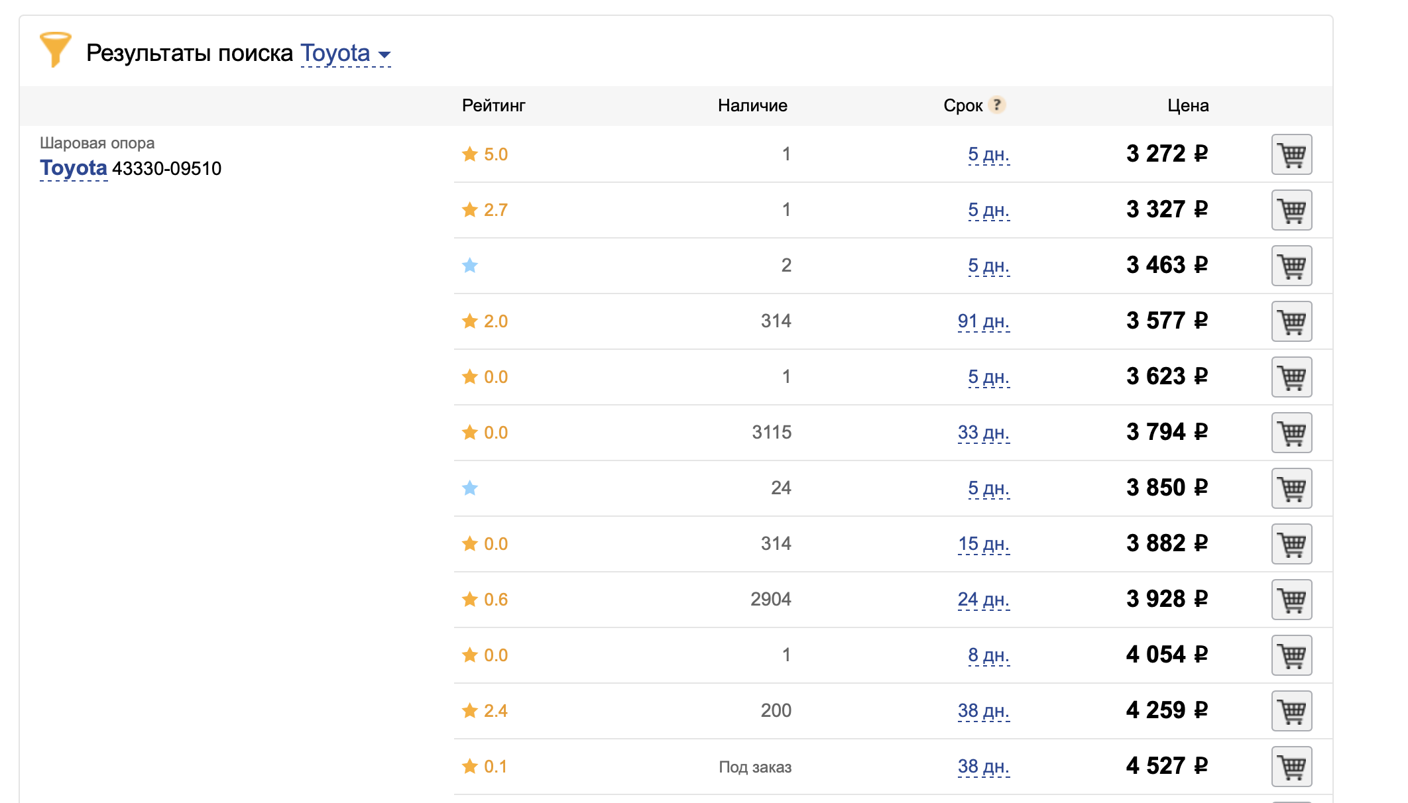Add the 4 054 ₽ offer to cart
Image resolution: width=1408 pixels, height=803 pixels.
click(x=1291, y=655)
